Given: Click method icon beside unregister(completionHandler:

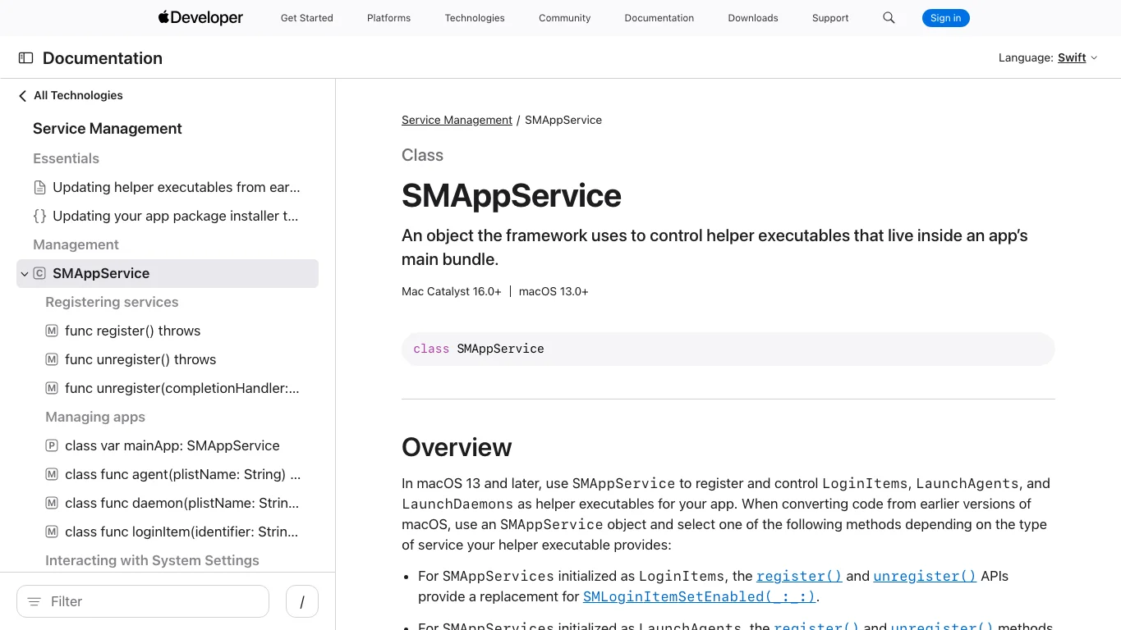Looking at the screenshot, I should coord(52,388).
